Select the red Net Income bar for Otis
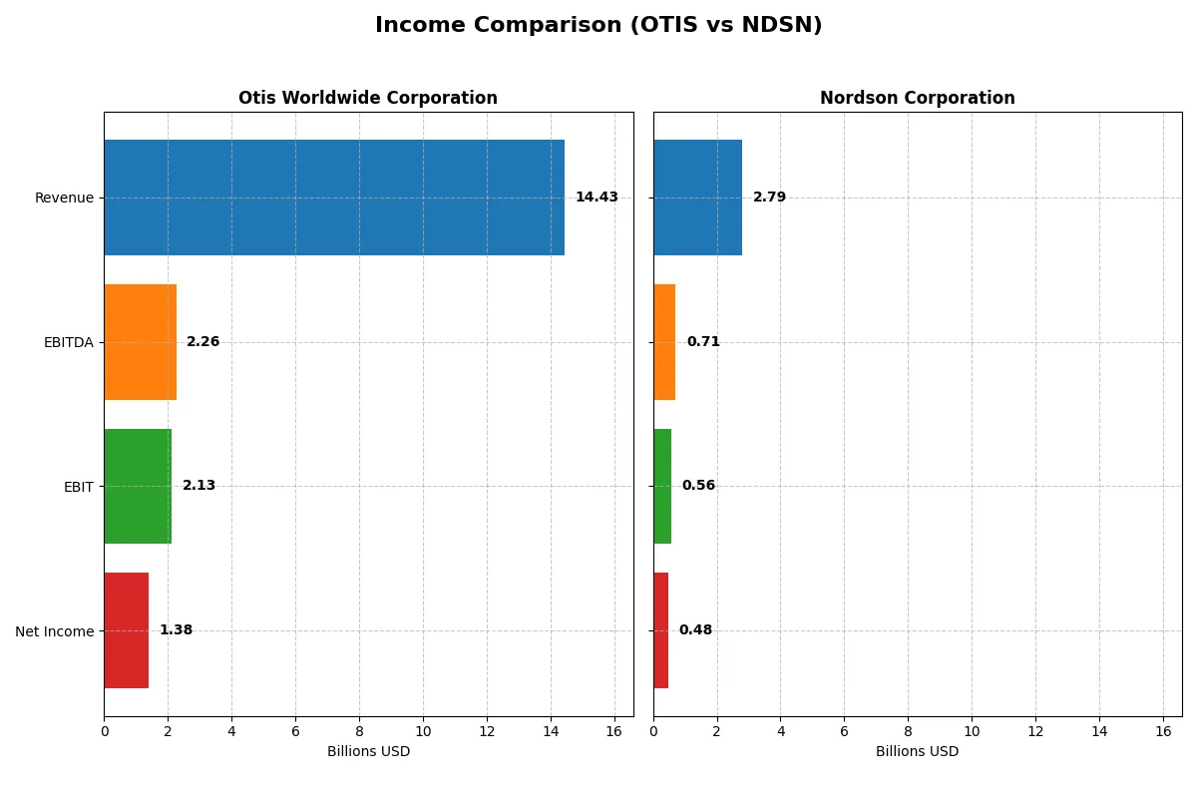Image resolution: width=1197 pixels, height=798 pixels. [125, 630]
